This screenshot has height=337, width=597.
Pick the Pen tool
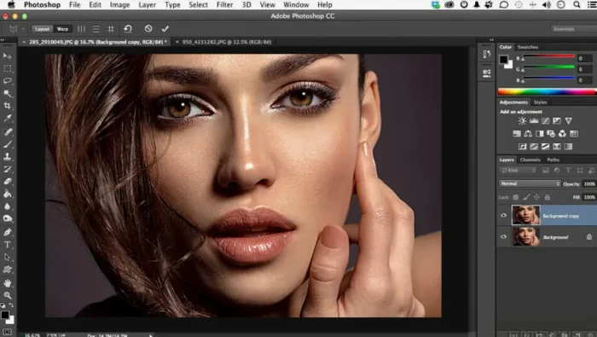point(7,232)
